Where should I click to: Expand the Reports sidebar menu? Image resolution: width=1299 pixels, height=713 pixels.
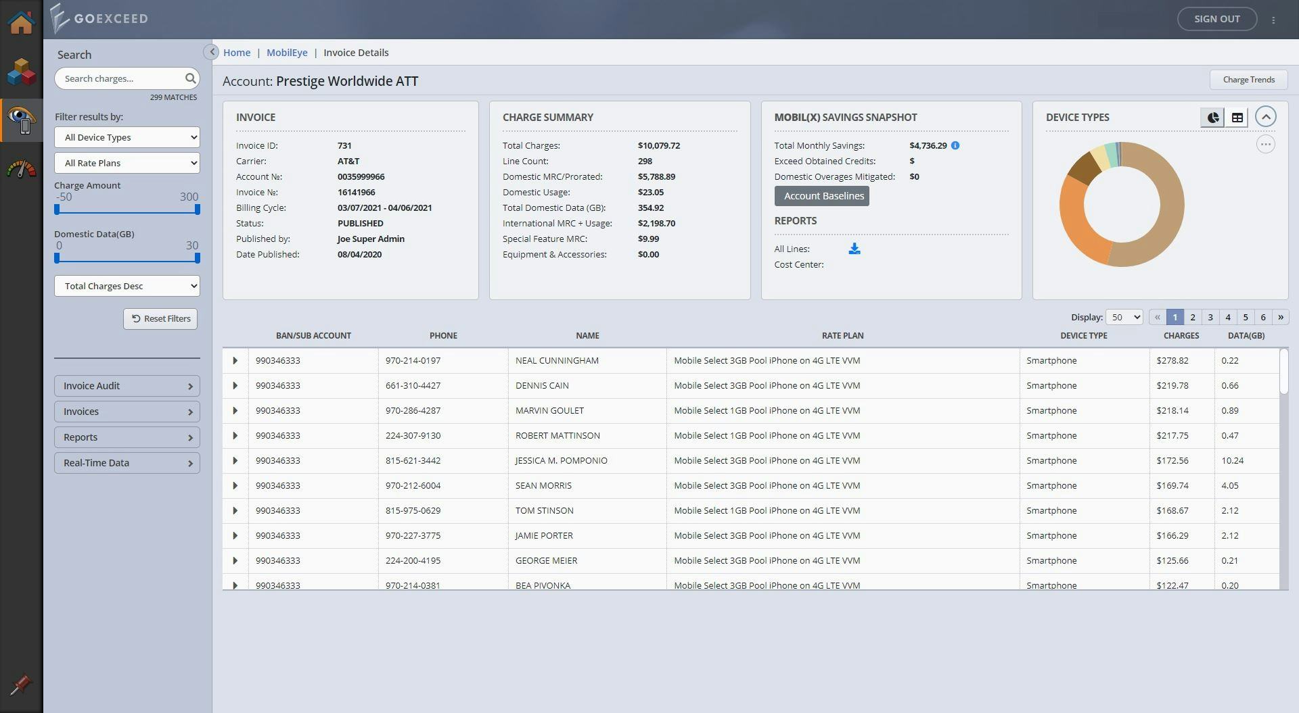pos(127,437)
